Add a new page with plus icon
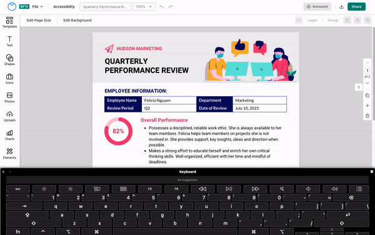This screenshot has height=235, width=375. [367, 106]
